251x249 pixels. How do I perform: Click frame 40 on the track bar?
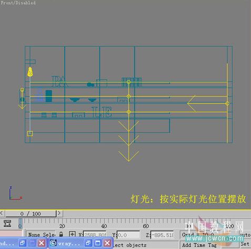104,226
